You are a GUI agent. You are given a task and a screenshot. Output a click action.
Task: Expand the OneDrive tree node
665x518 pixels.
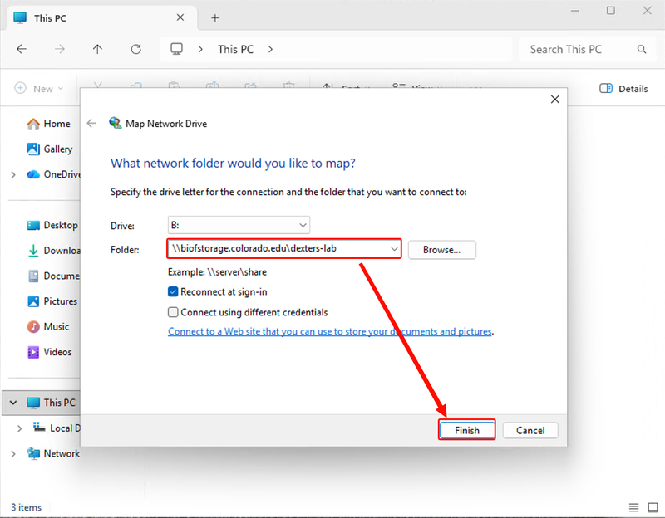[x=13, y=174]
